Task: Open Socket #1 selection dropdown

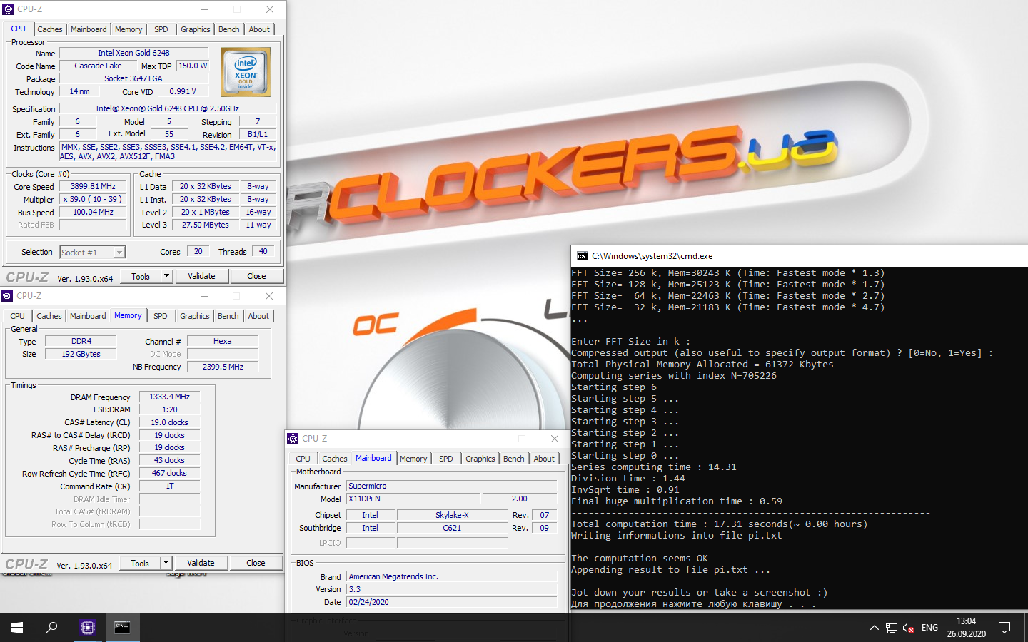Action: (92, 253)
